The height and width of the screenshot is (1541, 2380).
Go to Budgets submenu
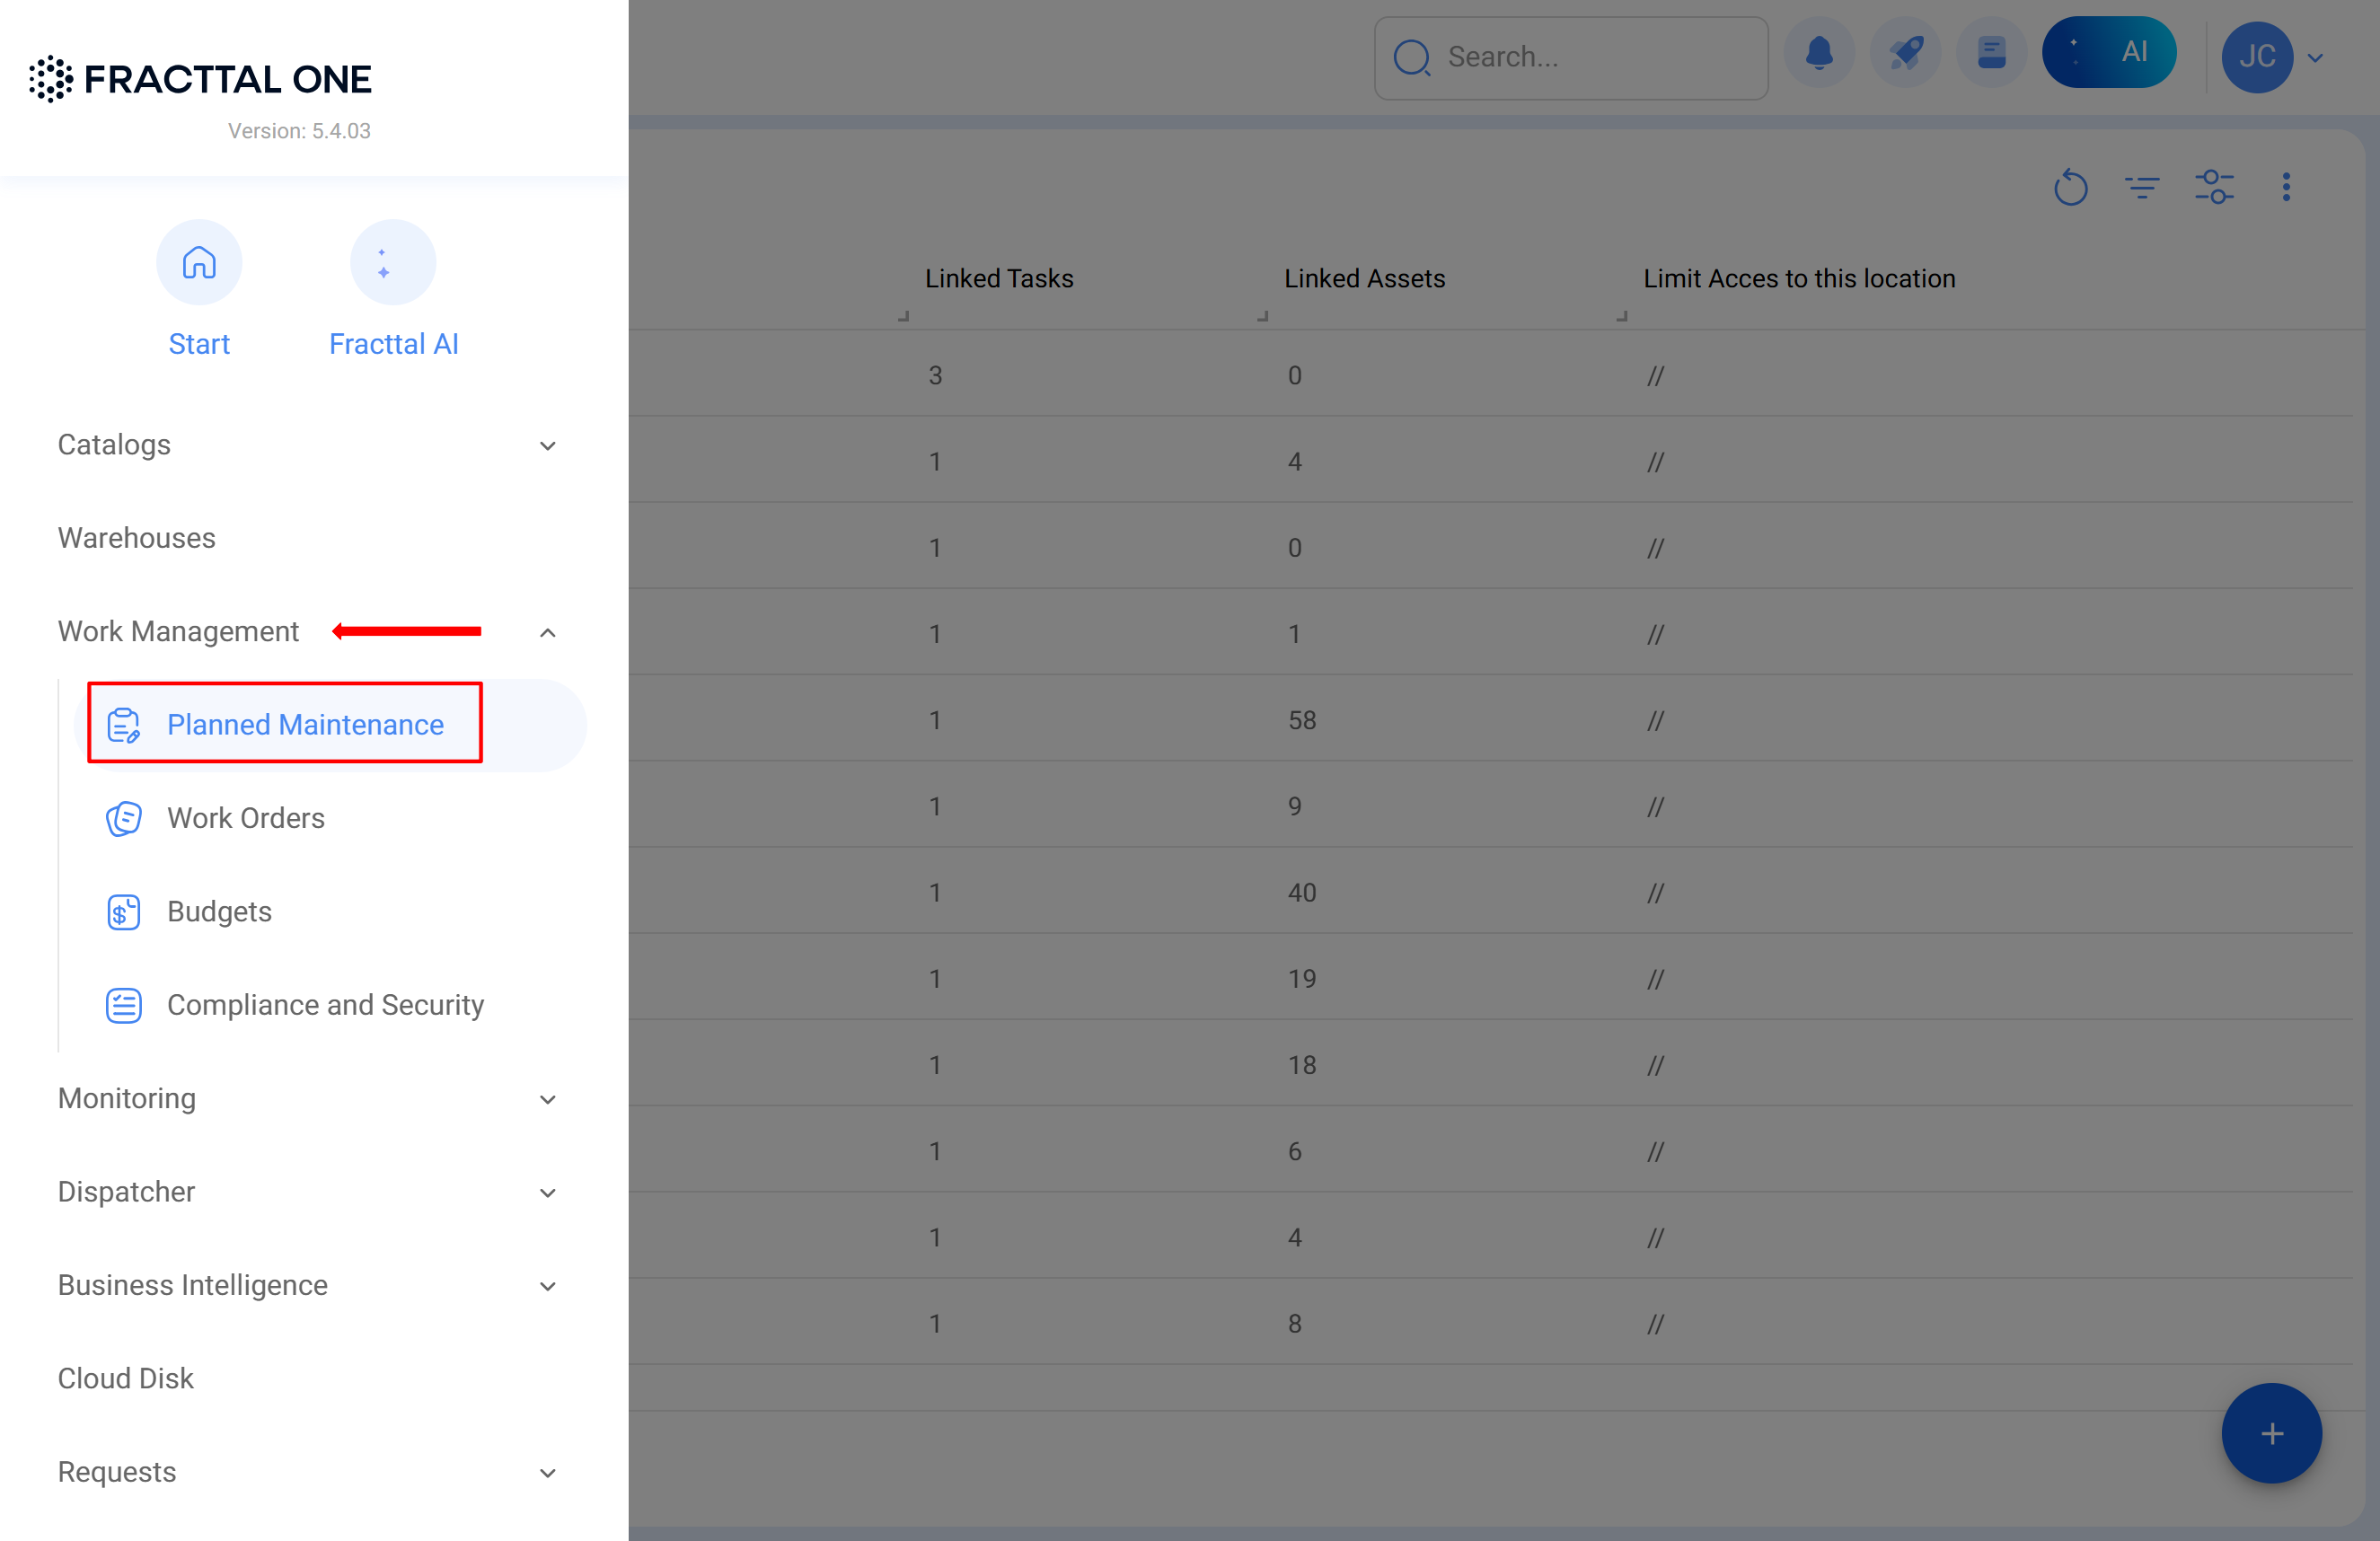pyautogui.click(x=219, y=911)
